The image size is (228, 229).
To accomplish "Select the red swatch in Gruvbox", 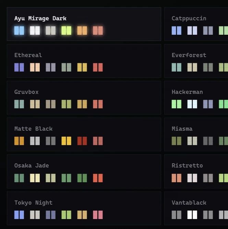I will (98, 104).
